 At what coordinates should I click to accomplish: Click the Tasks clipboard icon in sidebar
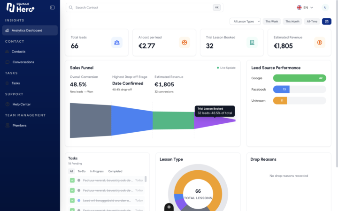click(7, 83)
